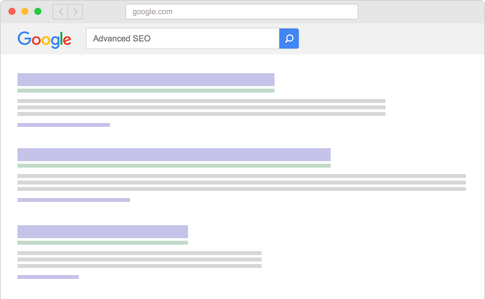Click the third result's green URL line

coord(102,243)
